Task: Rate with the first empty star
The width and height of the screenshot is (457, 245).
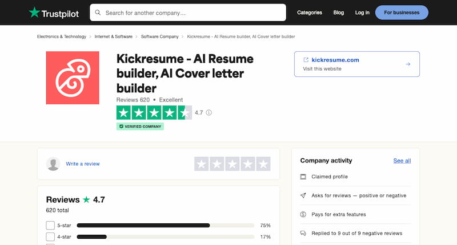Action: coord(202,164)
